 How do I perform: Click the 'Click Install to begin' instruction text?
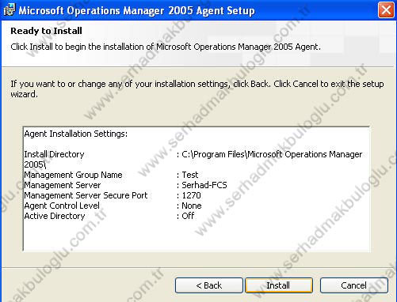click(166, 47)
